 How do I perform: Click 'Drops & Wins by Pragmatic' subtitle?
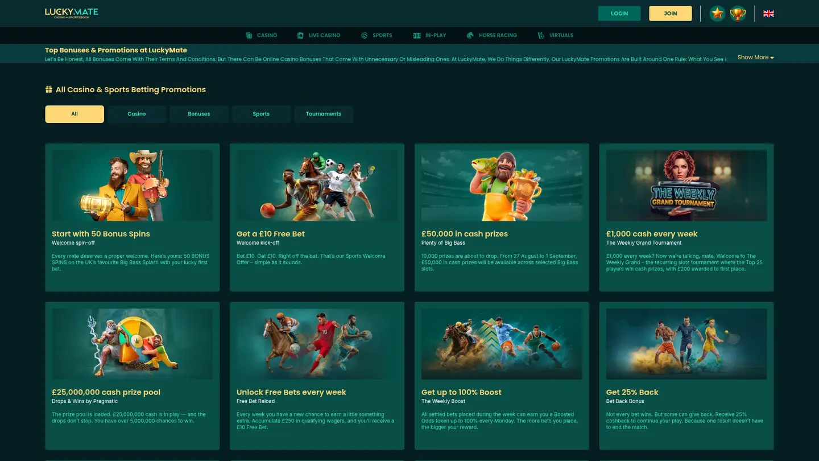pos(85,401)
